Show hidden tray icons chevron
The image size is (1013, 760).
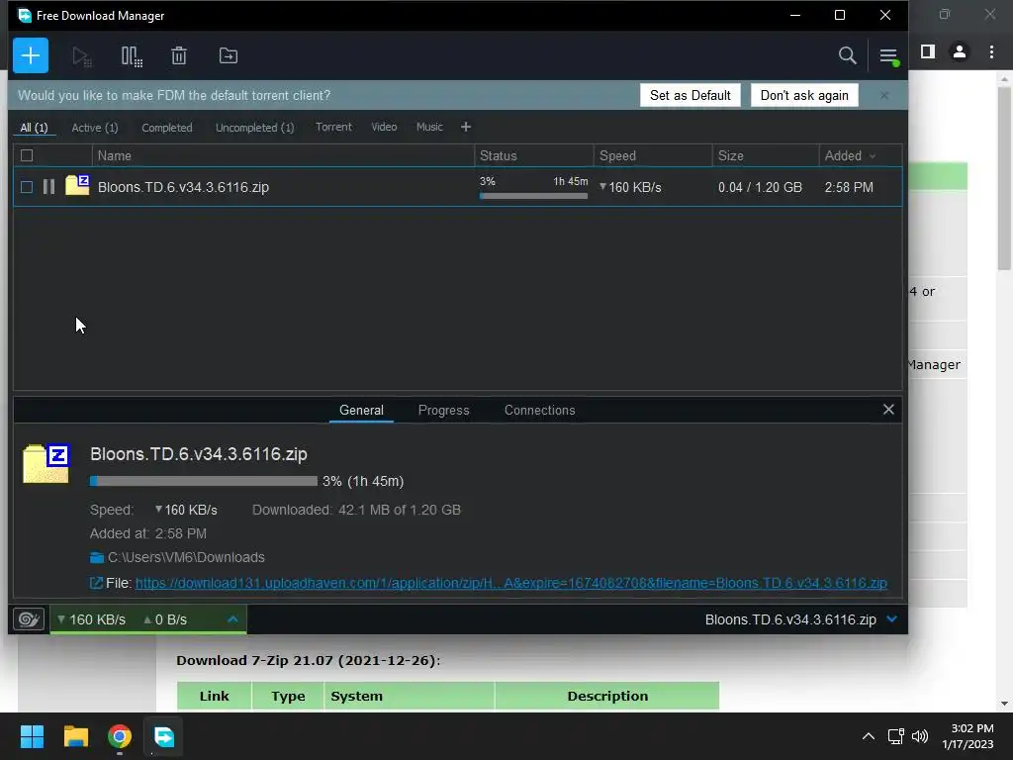[869, 736]
